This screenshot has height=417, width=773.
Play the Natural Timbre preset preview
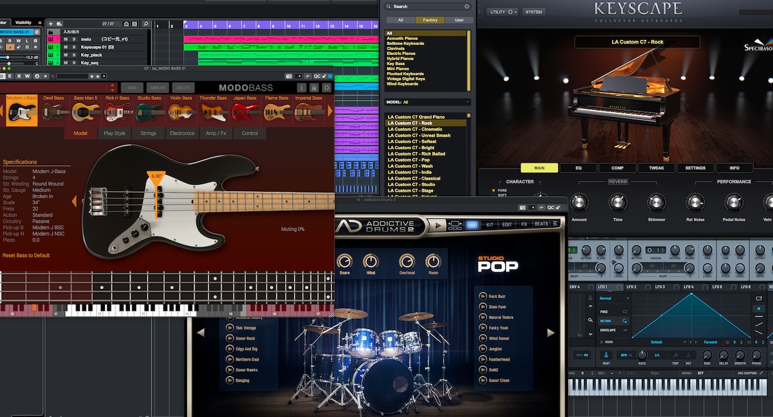click(483, 317)
